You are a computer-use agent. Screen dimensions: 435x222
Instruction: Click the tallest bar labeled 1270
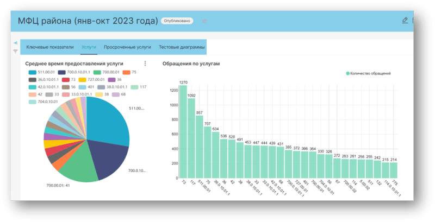(x=183, y=132)
